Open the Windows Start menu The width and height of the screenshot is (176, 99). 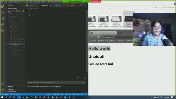2,97
